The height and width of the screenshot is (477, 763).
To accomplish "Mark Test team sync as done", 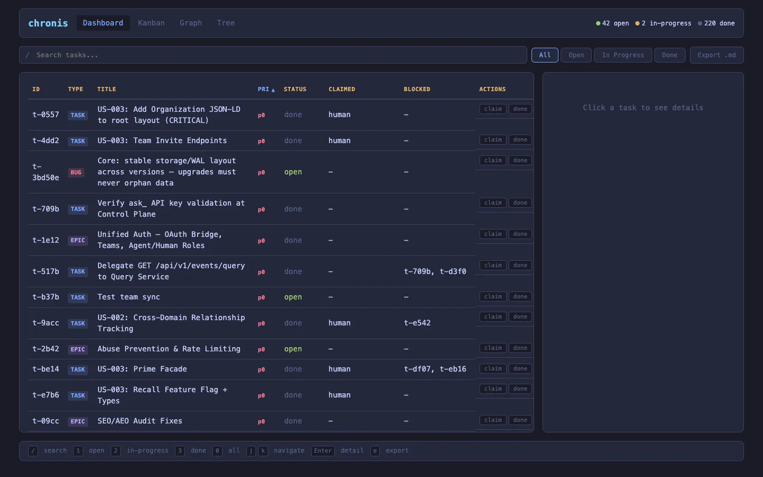I will (x=520, y=297).
